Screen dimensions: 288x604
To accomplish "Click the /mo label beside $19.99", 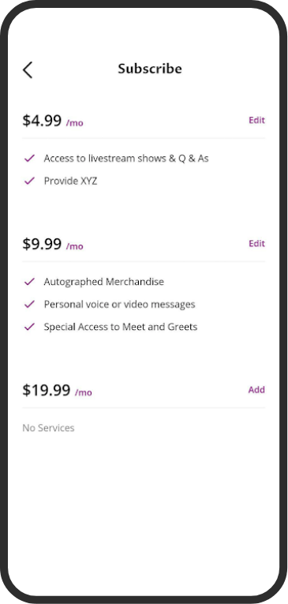I will pos(83,393).
